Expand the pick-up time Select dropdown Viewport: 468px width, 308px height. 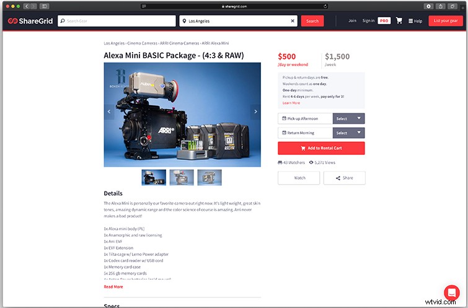coord(348,118)
